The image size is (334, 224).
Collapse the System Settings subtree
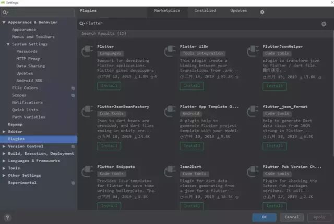8,44
